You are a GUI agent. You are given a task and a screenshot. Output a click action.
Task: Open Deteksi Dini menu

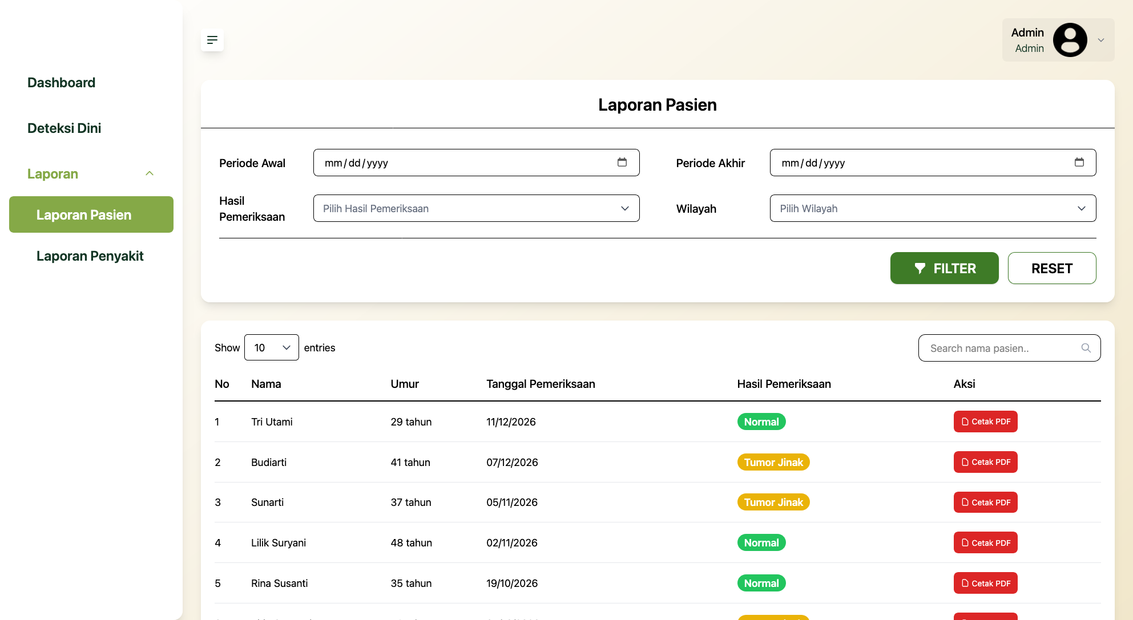point(64,128)
